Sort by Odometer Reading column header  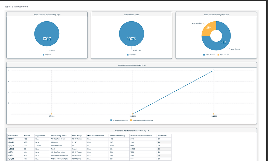click(117, 136)
